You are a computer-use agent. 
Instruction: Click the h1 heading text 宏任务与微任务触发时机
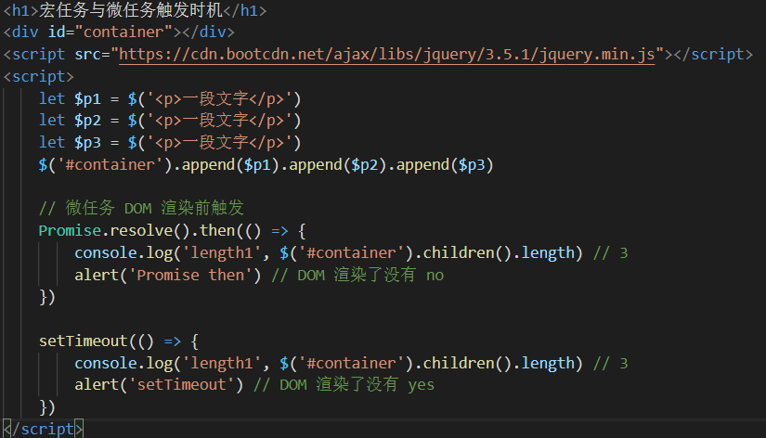(x=131, y=10)
